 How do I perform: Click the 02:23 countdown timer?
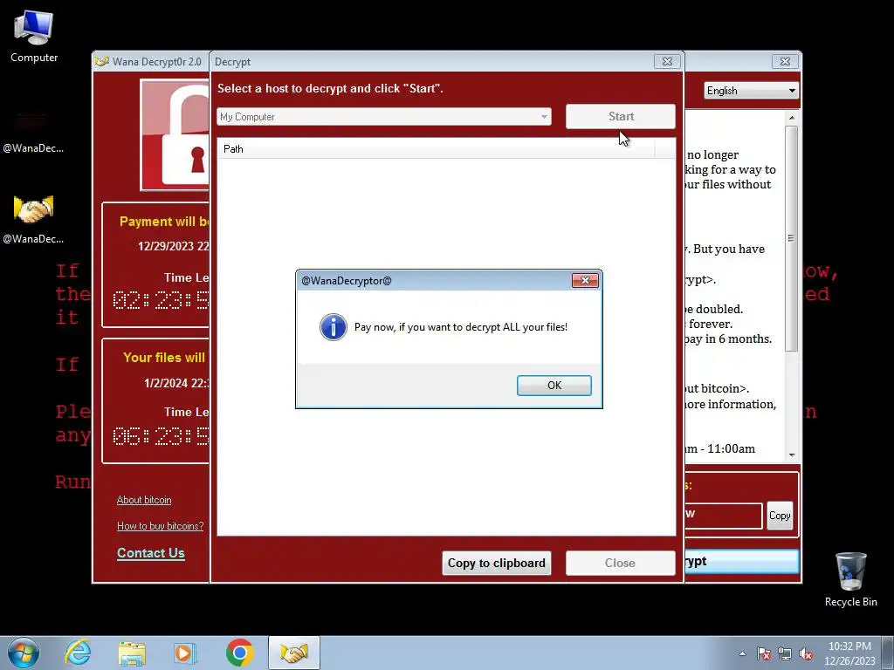coord(161,300)
